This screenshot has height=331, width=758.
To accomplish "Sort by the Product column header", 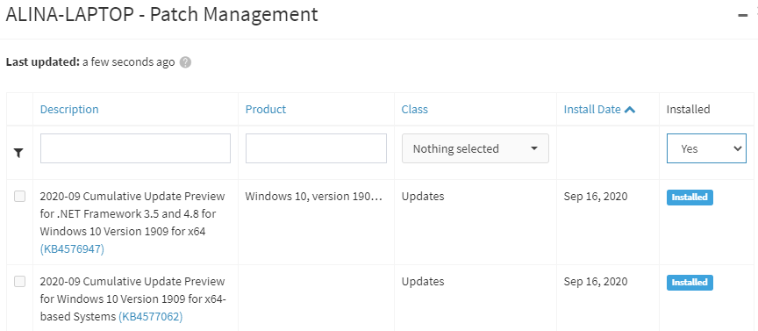I will [266, 110].
